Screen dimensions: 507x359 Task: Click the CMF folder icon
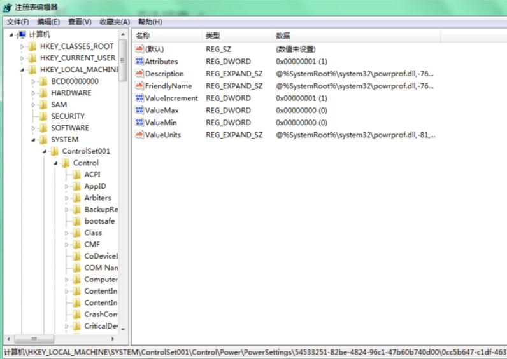[x=76, y=244]
